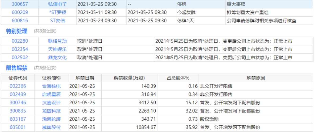
Task: Click the 占总股本% column header
Action: 178,78
